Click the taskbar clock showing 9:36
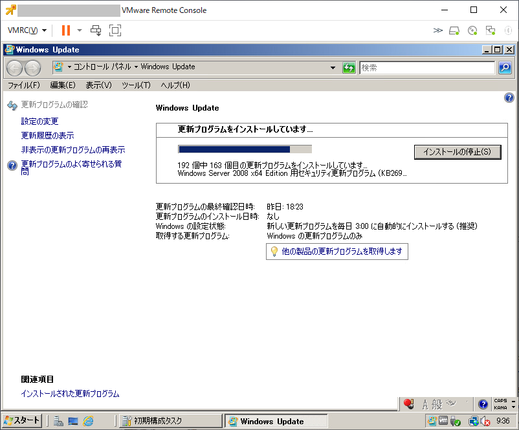519x430 pixels. tap(503, 421)
